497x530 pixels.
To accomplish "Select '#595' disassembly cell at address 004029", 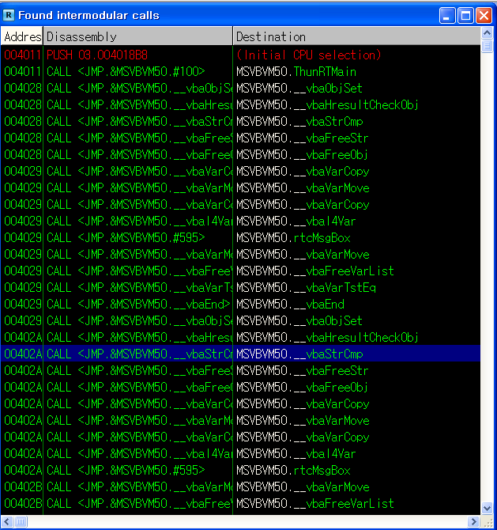I will [126, 237].
